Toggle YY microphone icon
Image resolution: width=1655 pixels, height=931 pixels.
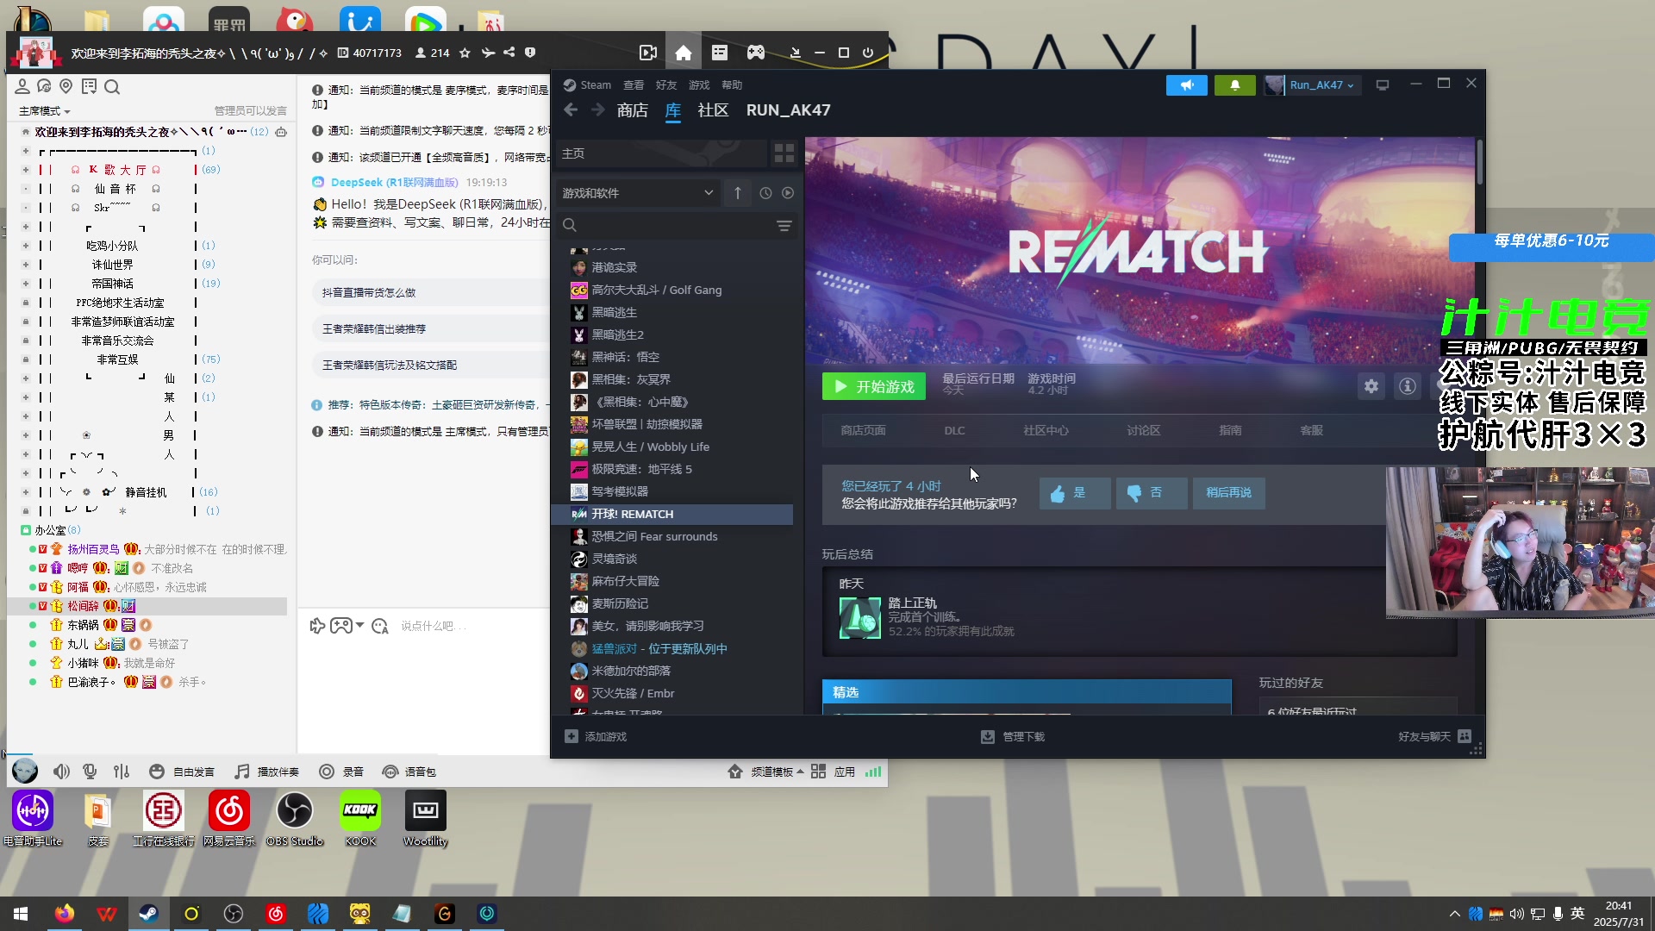(90, 772)
